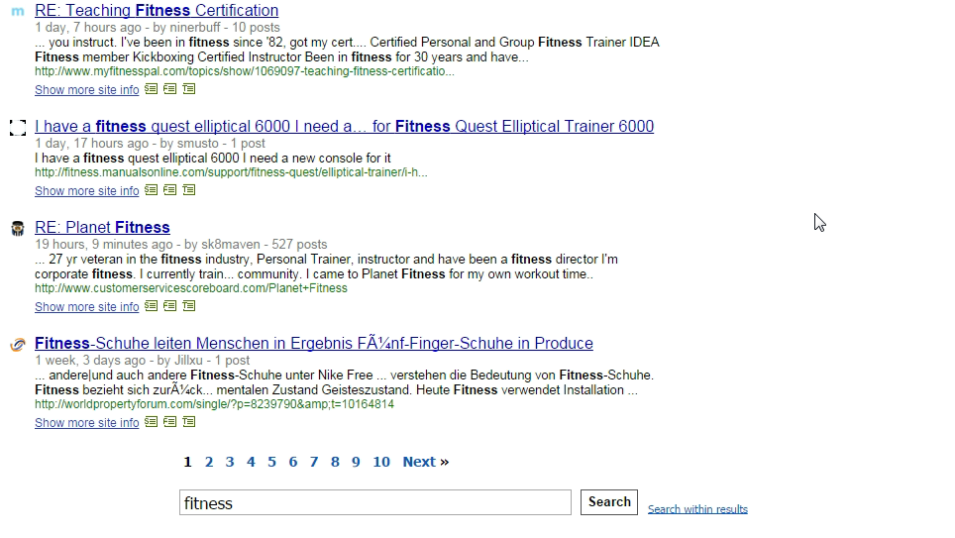The image size is (955, 538).
Task: Go to results page 2
Action: pyautogui.click(x=209, y=462)
